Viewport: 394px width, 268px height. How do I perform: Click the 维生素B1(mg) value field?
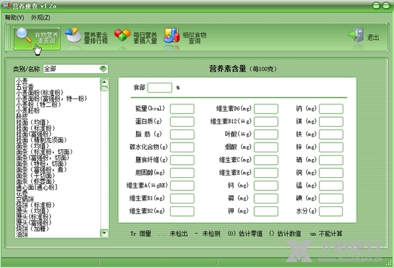tap(182, 198)
